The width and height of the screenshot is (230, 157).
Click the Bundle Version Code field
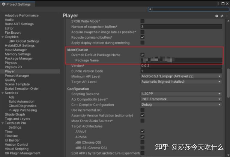tap(181, 71)
